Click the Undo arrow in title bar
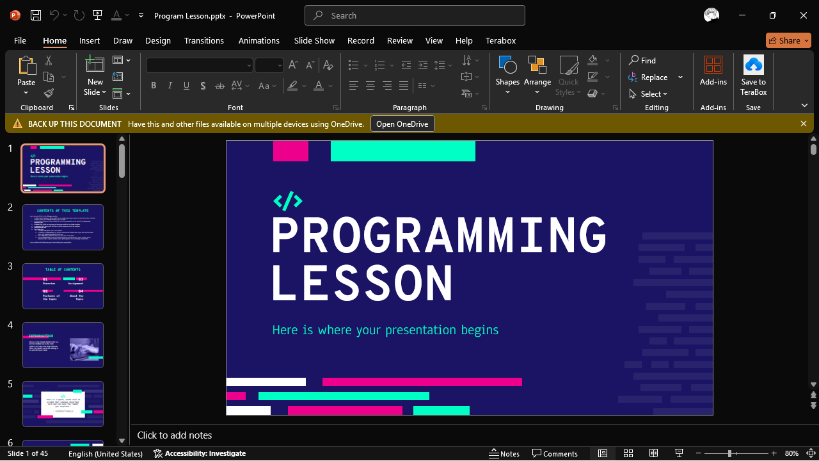Image resolution: width=819 pixels, height=461 pixels. pyautogui.click(x=54, y=15)
